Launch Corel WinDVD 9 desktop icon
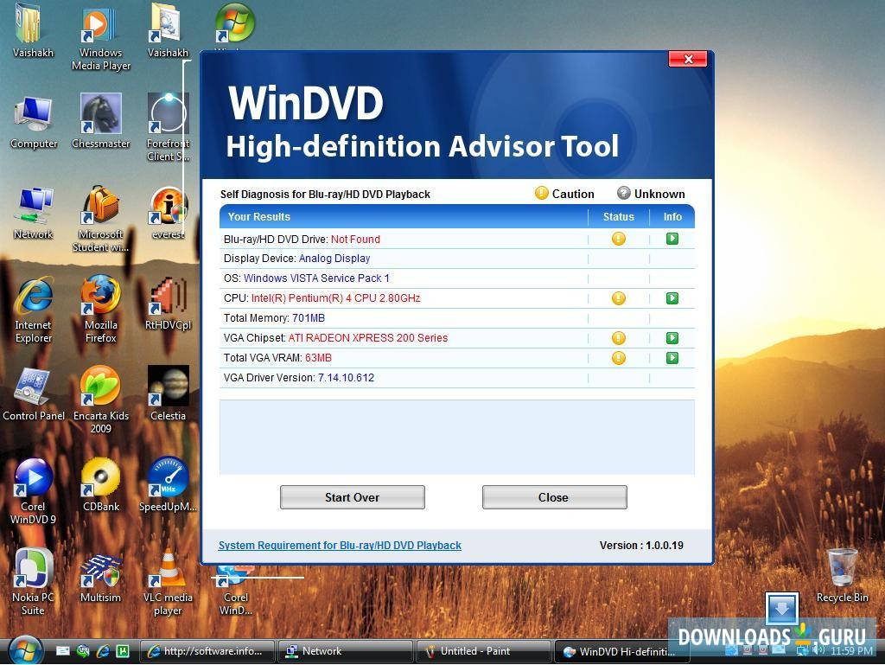The width and height of the screenshot is (885, 665). click(34, 491)
